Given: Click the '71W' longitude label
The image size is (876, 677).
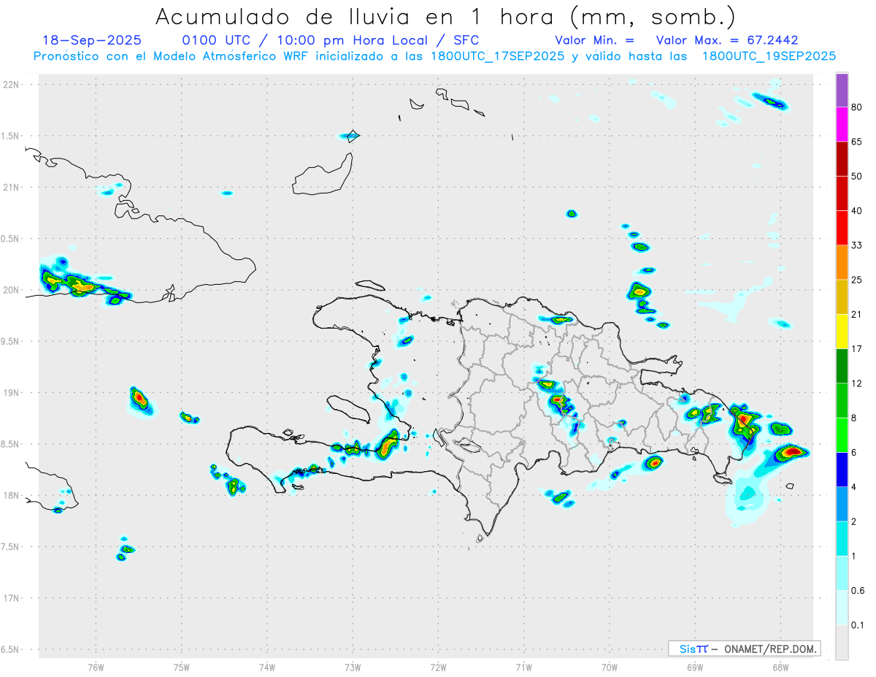Looking at the screenshot, I should coord(523,667).
